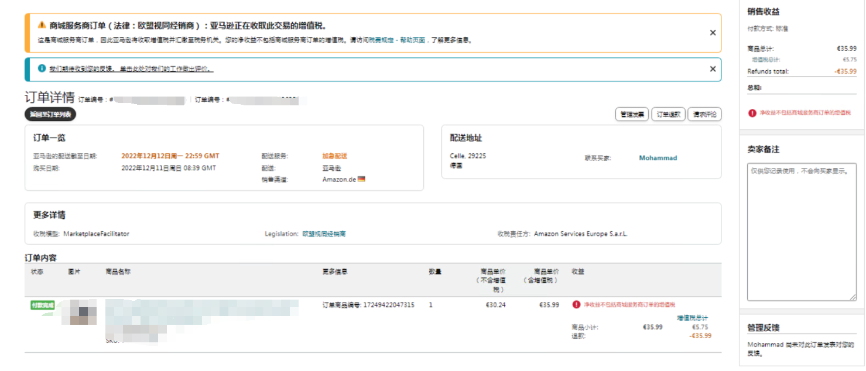
Task: Open the 欧盟视同经销商 legislation link
Action: pyautogui.click(x=324, y=234)
